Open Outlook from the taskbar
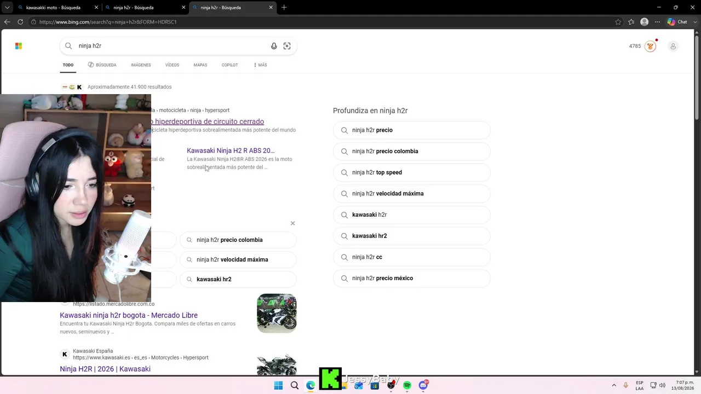 click(x=359, y=385)
